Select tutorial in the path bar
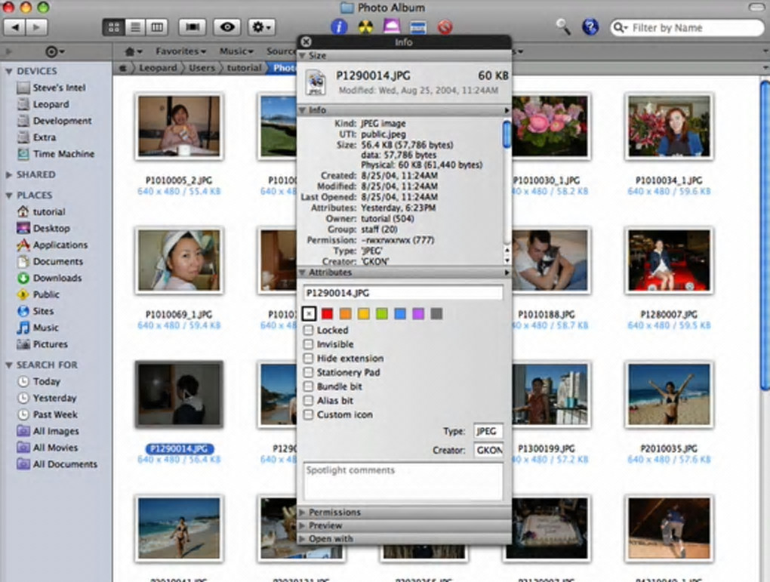 (x=244, y=68)
